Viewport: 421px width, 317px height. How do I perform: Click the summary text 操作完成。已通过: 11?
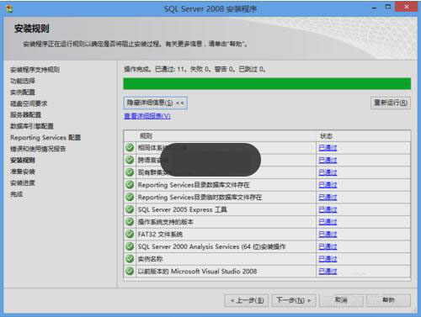click(x=153, y=69)
